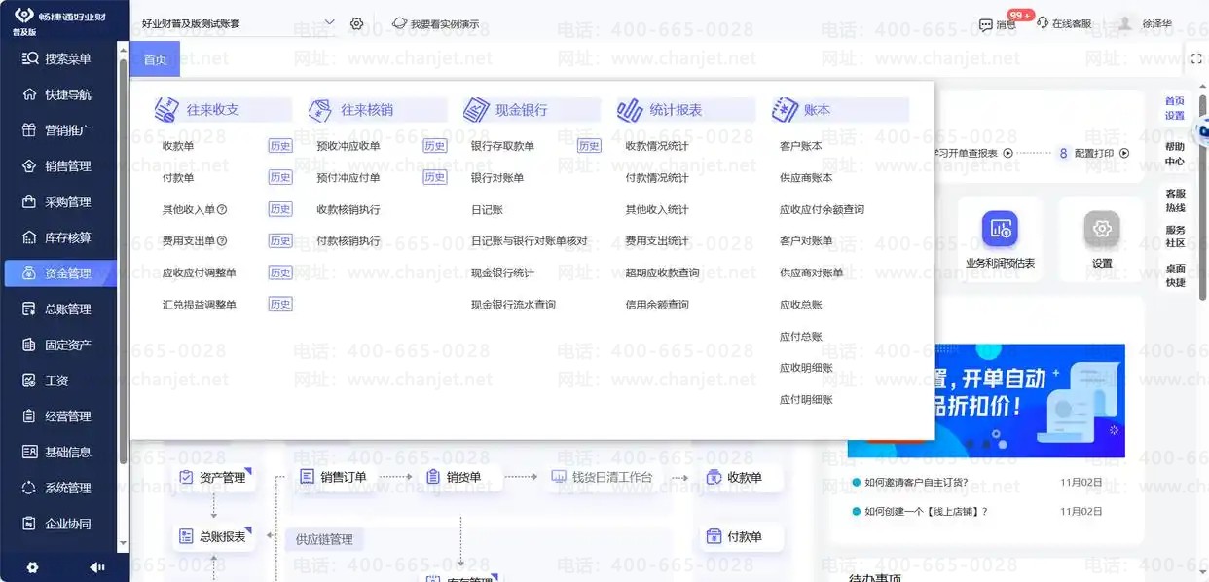1209x582 pixels.
Task: Open the user 徐泽华 account menu
Action: (1155, 23)
